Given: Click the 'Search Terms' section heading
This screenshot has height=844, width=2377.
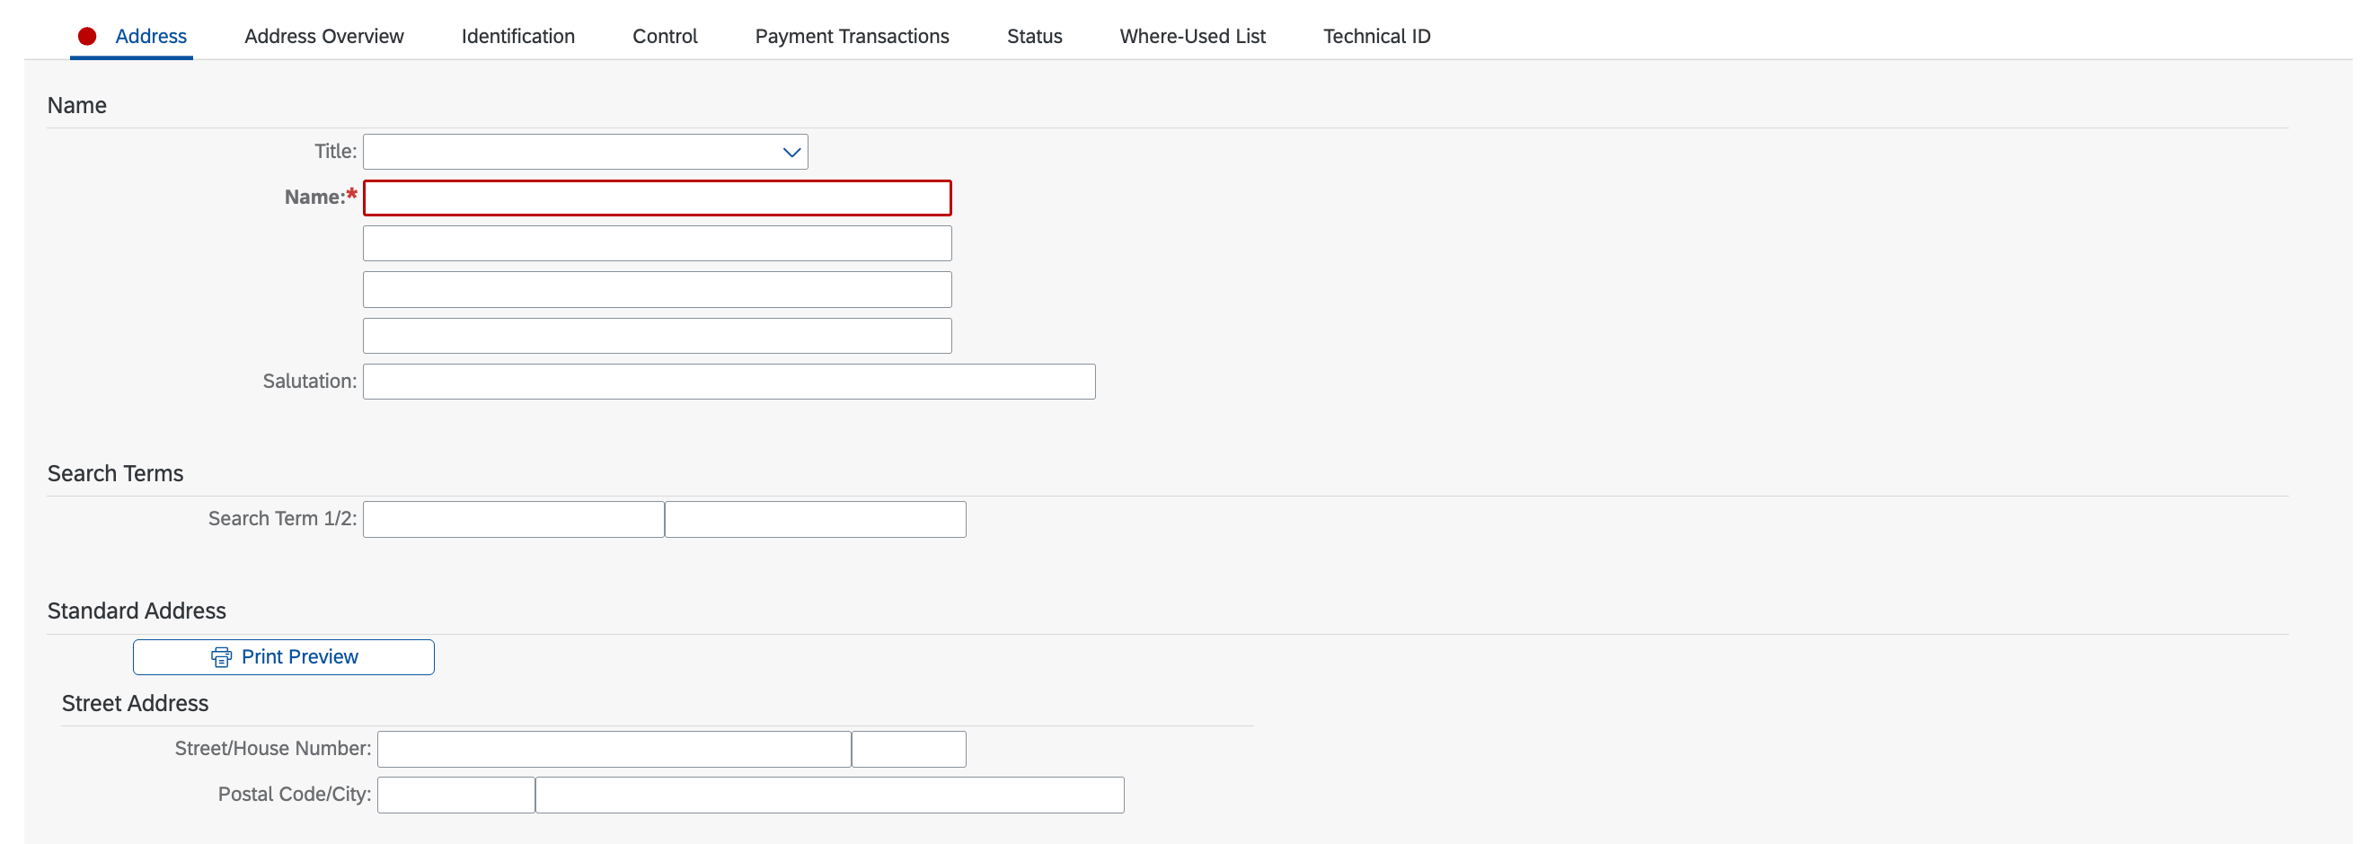Looking at the screenshot, I should tap(115, 473).
